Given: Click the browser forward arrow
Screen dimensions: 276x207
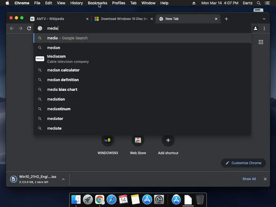Looking at the screenshot, I should tap(20, 28).
